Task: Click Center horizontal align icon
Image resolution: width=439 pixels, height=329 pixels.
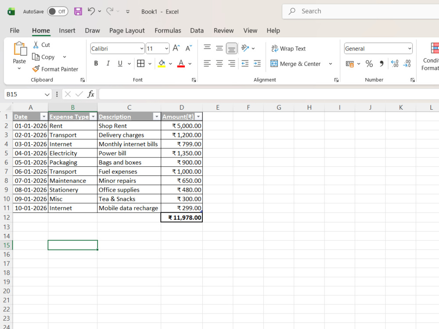Action: coord(219,64)
